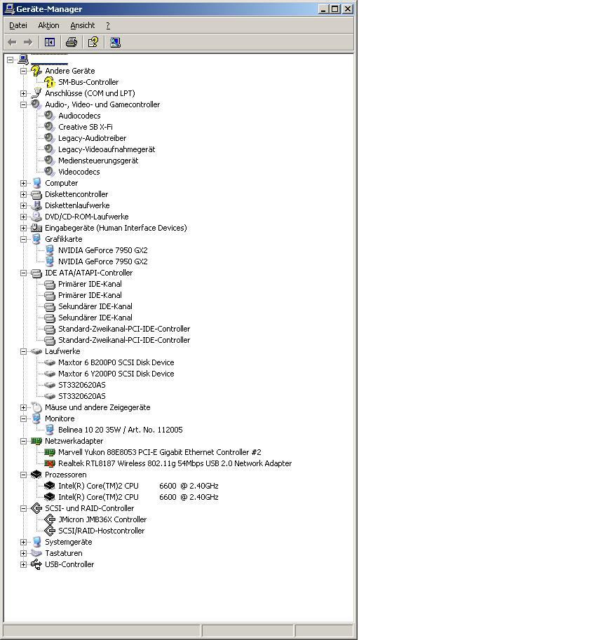Click the Back arrow toolbar icon
Image resolution: width=589 pixels, height=640 pixels.
pyautogui.click(x=12, y=42)
